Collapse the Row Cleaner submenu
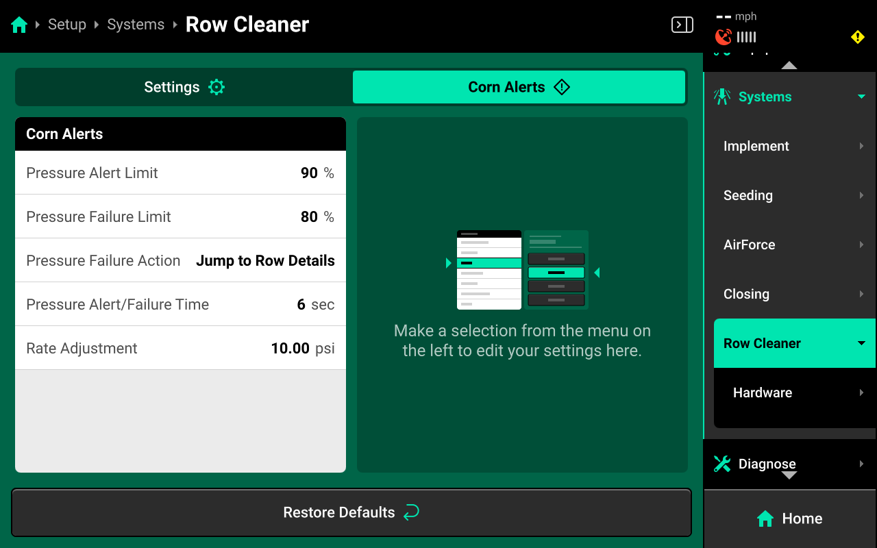877x548 pixels. click(861, 343)
